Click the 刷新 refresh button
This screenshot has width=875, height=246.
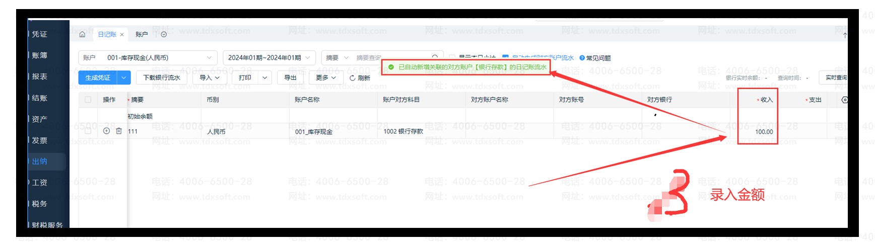tap(360, 77)
